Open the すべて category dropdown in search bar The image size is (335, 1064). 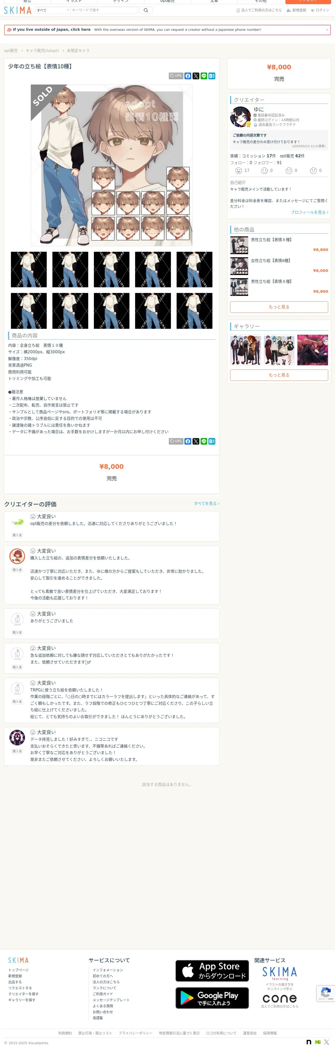click(x=52, y=10)
